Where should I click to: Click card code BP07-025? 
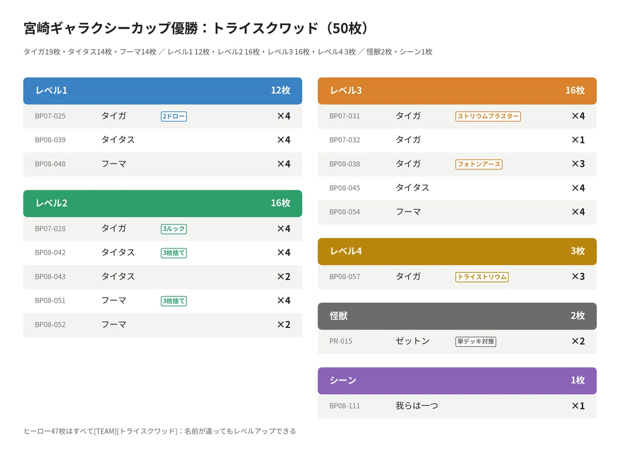50,116
